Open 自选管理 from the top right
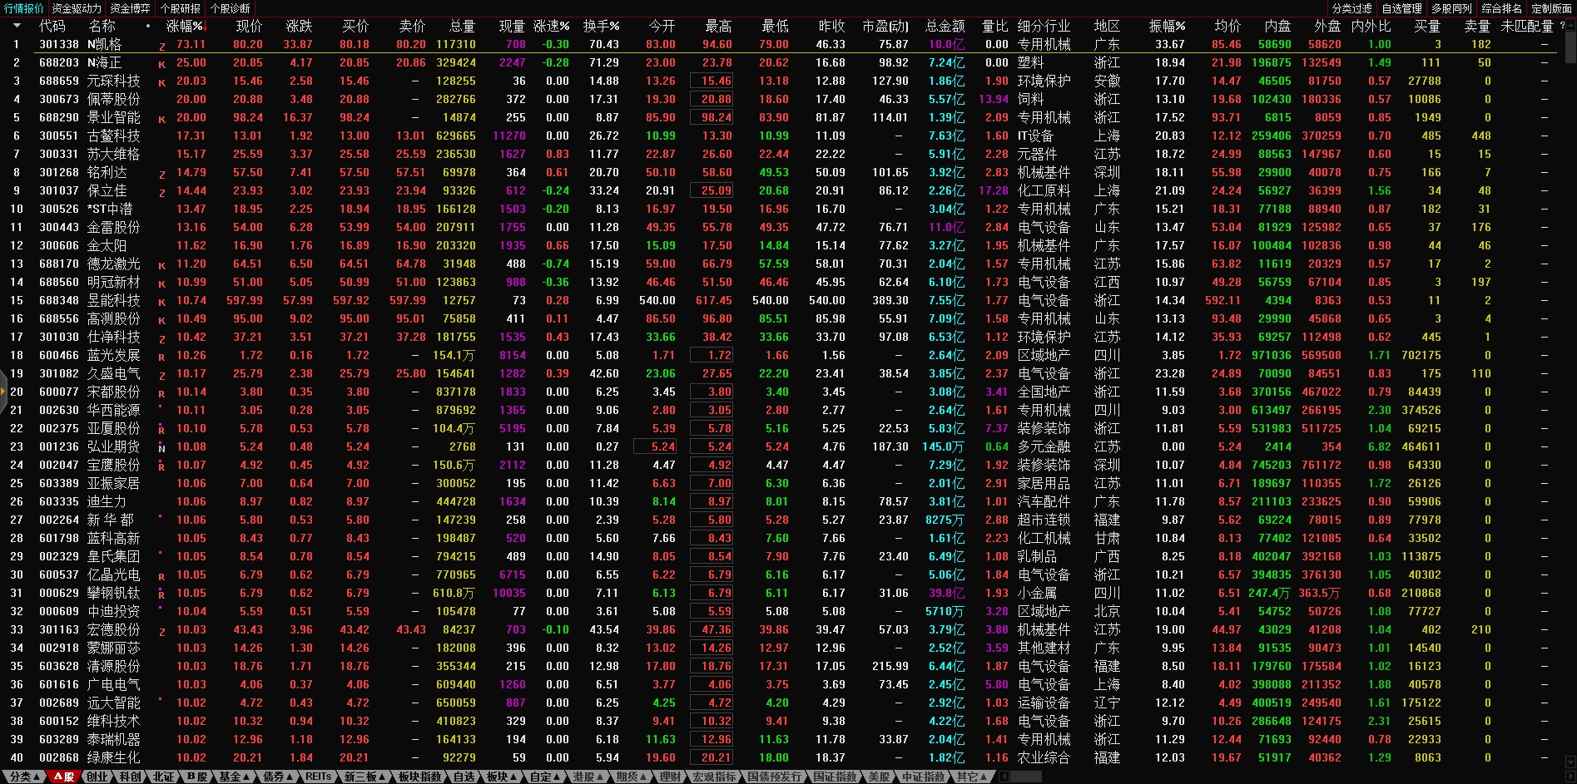Viewport: 1577px width, 784px height. point(1402,8)
